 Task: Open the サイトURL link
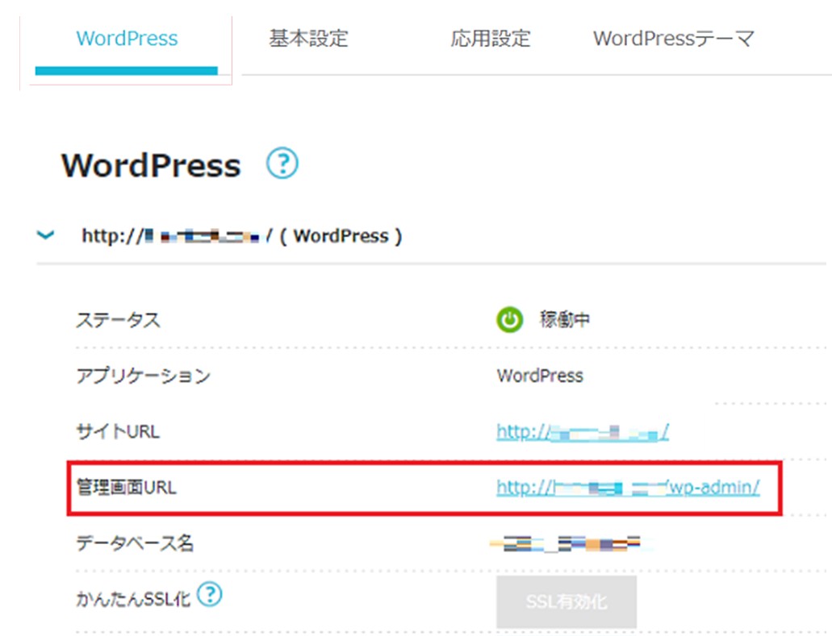tap(583, 432)
